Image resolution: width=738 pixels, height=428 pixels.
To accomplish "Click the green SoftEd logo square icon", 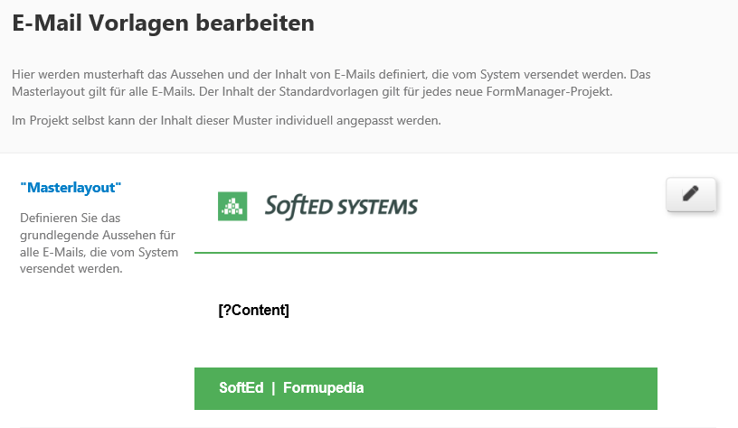I will [232, 206].
